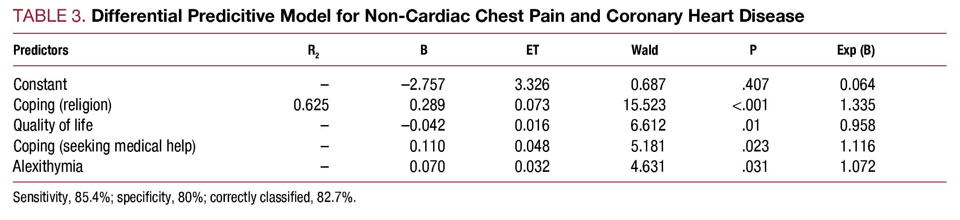Select the P value <.001

pos(750,105)
